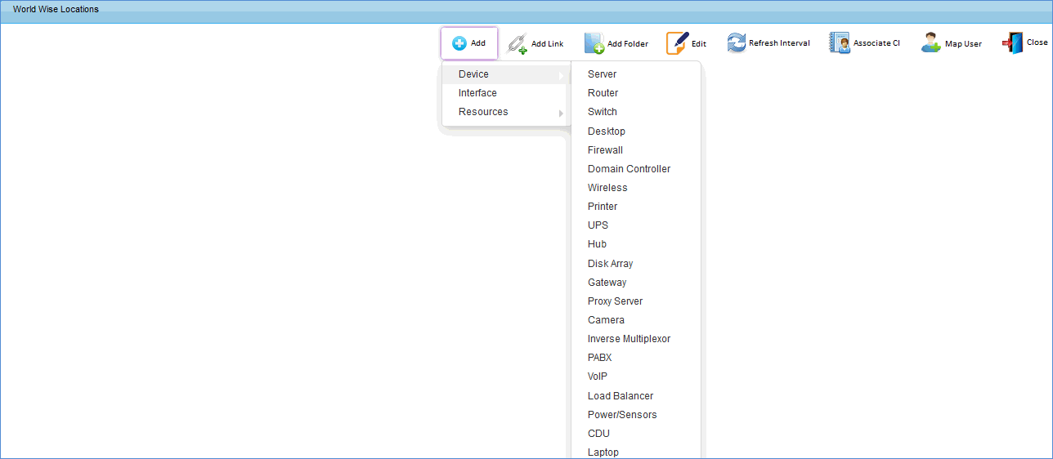Expand the Device submenu arrow
1053x459 pixels.
tap(561, 75)
